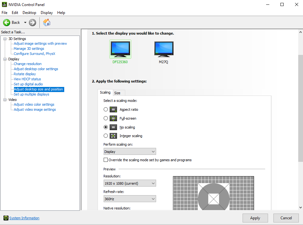The width and height of the screenshot is (303, 225).
Task: Open Adjust image settings with preview
Action: (x=40, y=43)
